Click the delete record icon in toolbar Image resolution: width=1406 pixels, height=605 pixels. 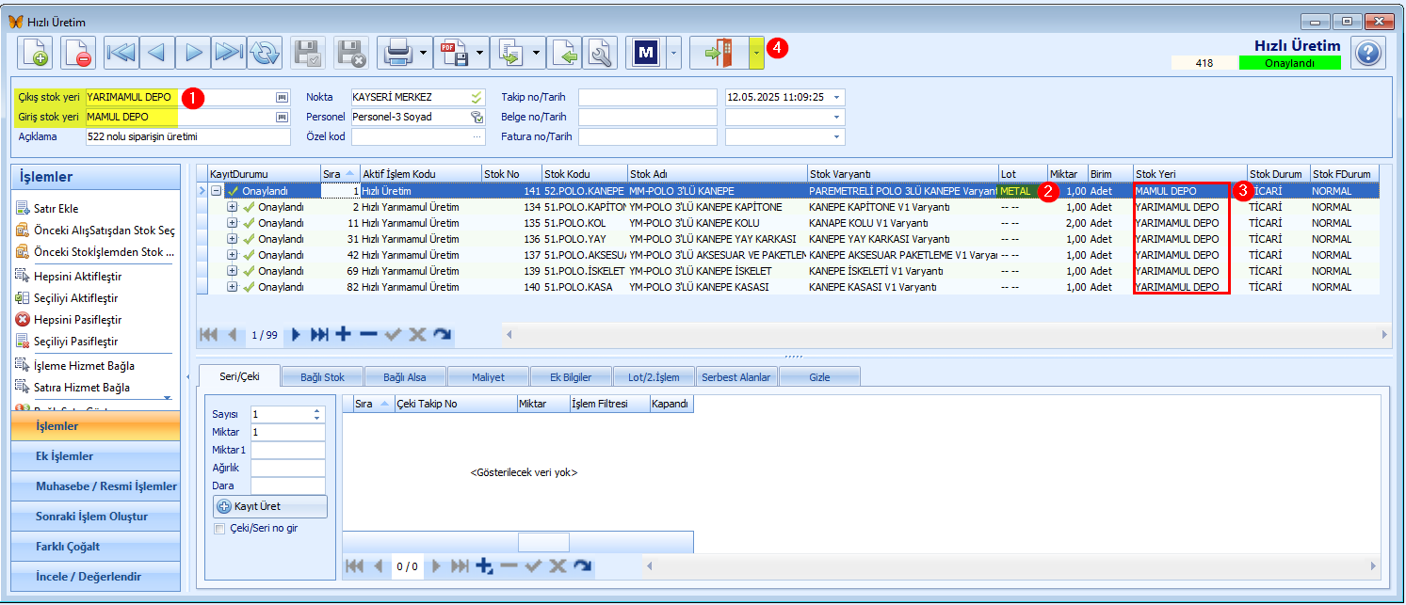pyautogui.click(x=78, y=53)
